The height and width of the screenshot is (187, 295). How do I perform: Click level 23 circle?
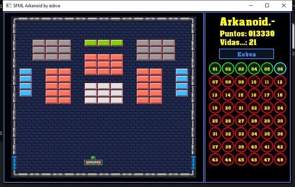coord(267,108)
